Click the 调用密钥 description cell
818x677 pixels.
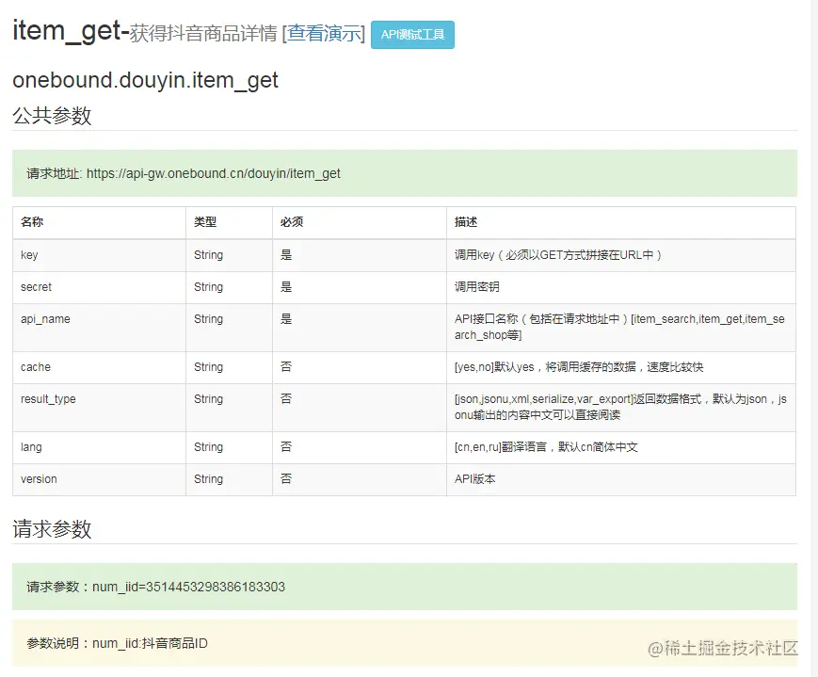click(621, 287)
